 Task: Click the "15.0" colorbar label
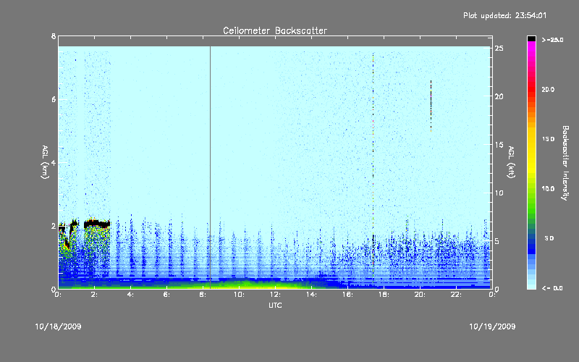coord(548,139)
